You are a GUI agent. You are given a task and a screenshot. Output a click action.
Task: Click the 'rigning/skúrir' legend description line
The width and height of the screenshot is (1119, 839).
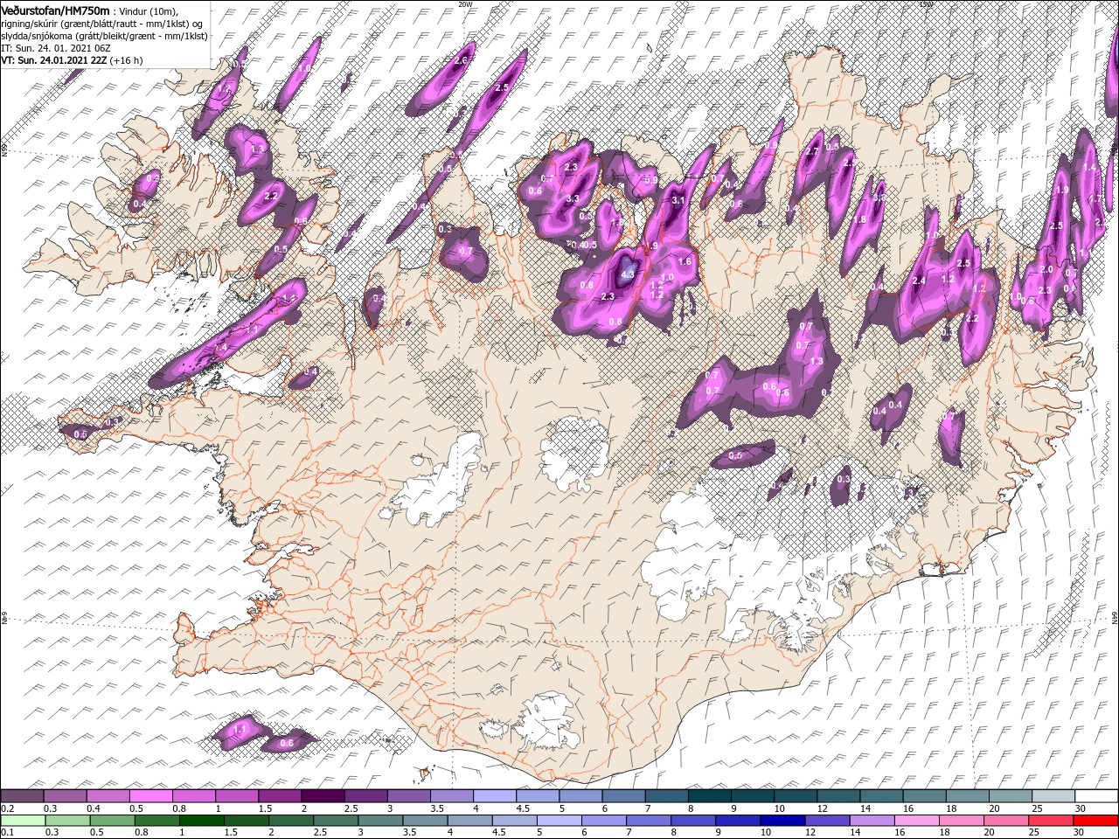click(x=102, y=24)
